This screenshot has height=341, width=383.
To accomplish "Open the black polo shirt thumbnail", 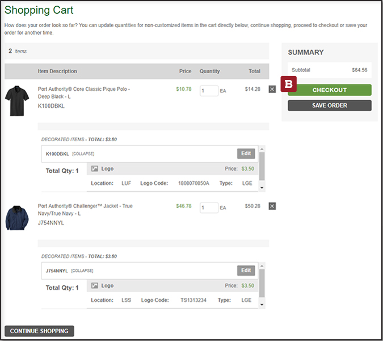I will [15, 100].
